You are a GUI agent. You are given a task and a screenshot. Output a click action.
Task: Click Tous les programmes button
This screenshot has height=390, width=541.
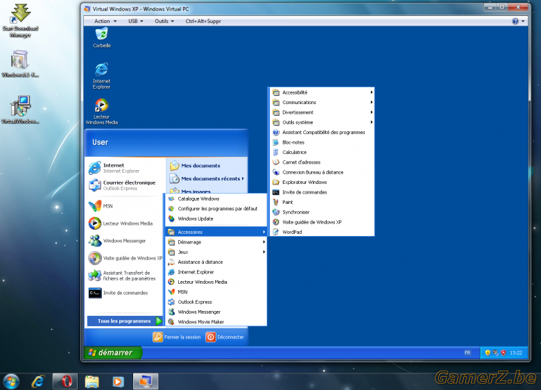tap(125, 321)
